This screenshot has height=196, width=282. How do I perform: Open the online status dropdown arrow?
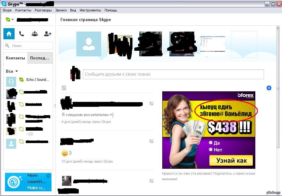(x=12, y=20)
